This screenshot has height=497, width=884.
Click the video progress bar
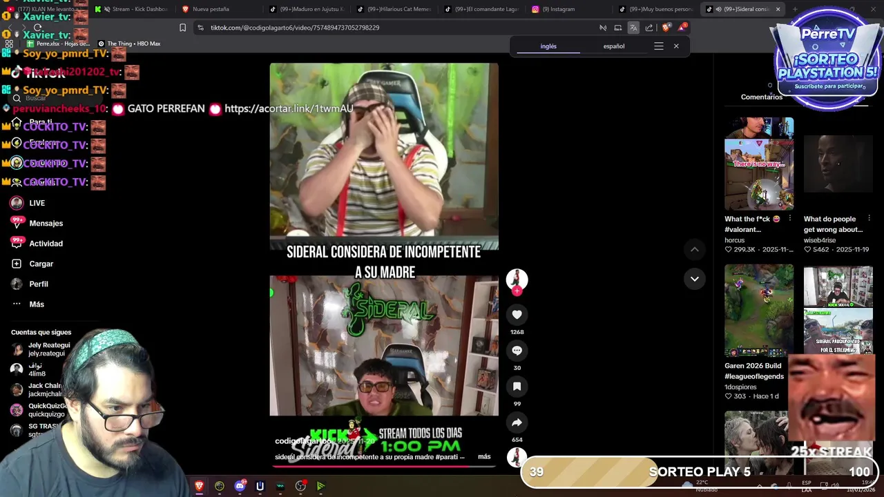click(383, 466)
